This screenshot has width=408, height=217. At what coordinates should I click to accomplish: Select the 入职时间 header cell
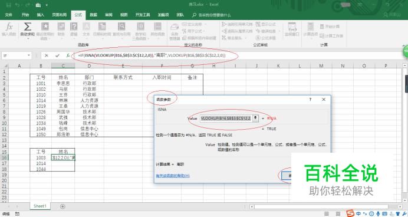point(162,77)
